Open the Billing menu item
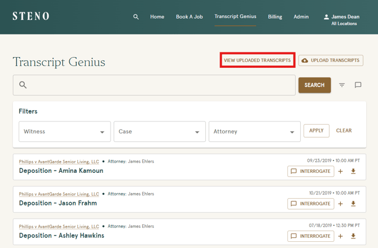378x248 pixels. [x=275, y=17]
